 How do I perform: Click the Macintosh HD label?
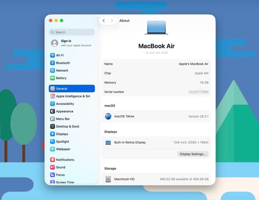tap(124, 179)
